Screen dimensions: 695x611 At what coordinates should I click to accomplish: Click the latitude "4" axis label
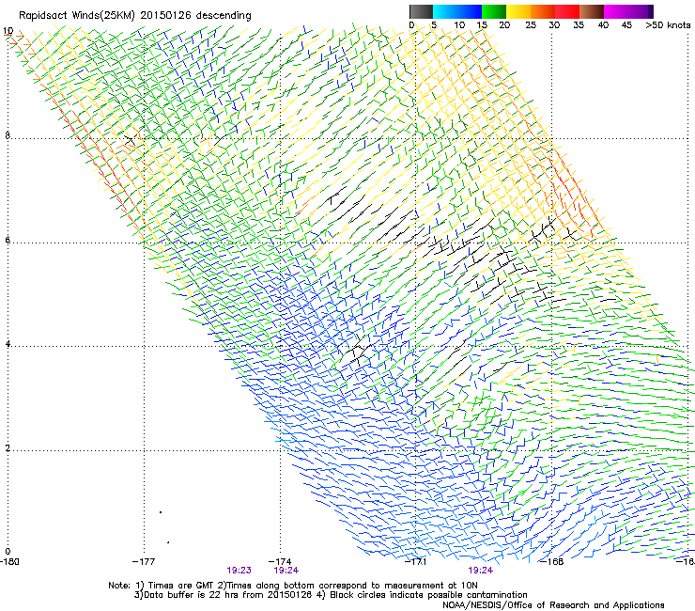pos(8,343)
